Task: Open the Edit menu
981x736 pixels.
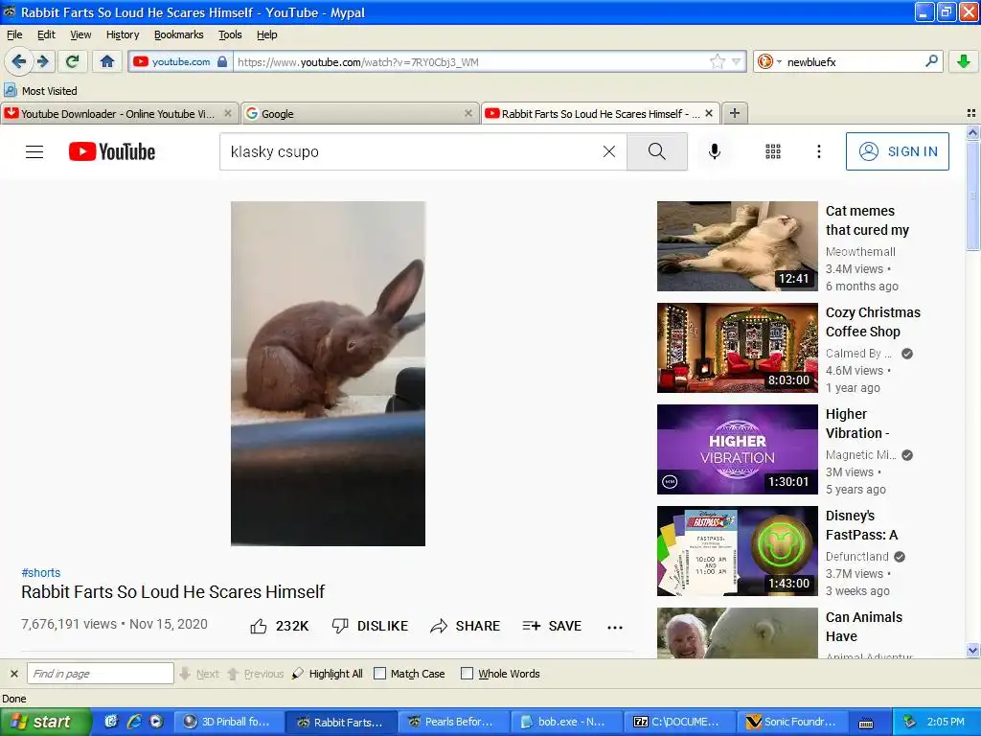Action: click(x=46, y=35)
